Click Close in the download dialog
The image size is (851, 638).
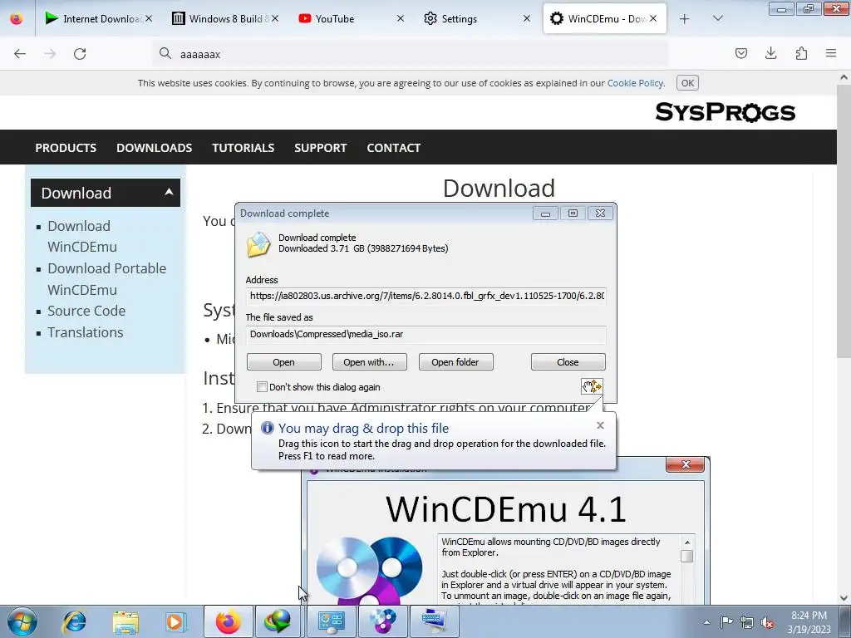click(x=568, y=362)
